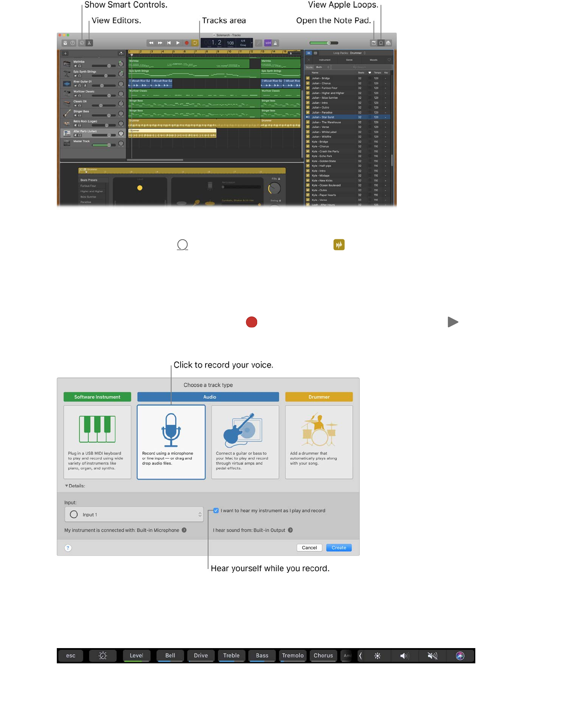Select the Retro Rock (Logan) track header
Image resolution: width=568 pixels, height=723 pixels.
[93, 123]
